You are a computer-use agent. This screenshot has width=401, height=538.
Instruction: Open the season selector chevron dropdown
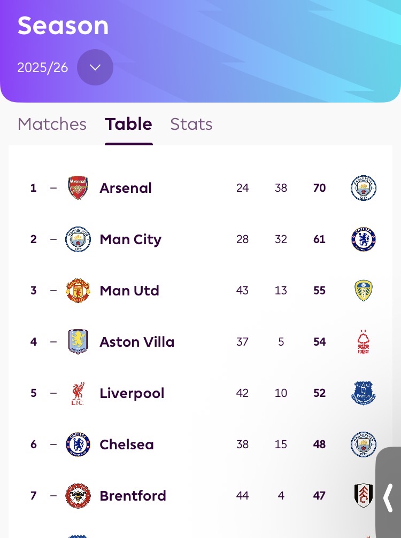coord(95,67)
